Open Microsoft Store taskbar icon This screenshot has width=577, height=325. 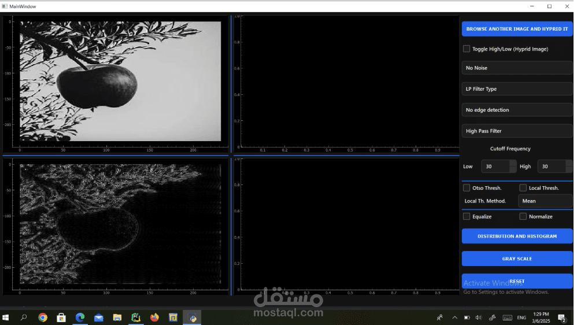click(61, 317)
